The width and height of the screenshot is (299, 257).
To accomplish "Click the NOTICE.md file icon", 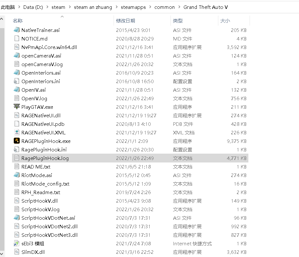I will tap(16, 39).
